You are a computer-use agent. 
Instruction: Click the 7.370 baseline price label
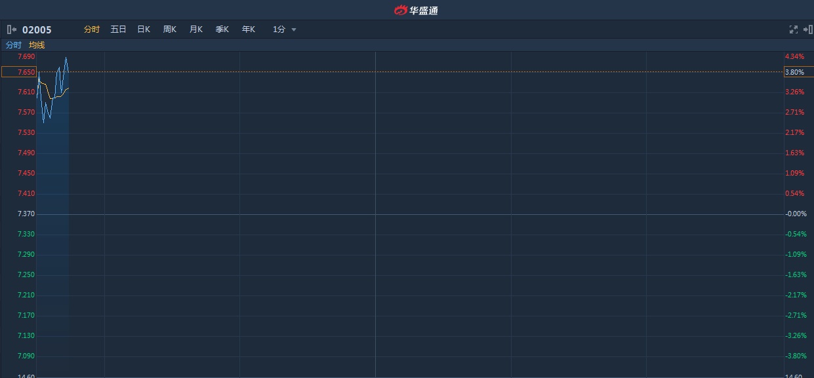click(x=26, y=214)
